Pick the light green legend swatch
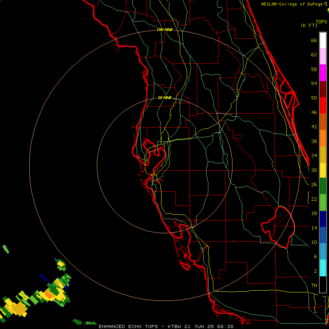The height and width of the screenshot is (329, 329). click(x=323, y=202)
